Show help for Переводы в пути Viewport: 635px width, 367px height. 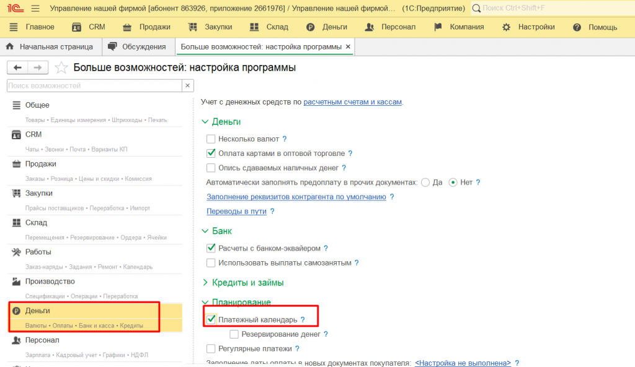tap(273, 211)
